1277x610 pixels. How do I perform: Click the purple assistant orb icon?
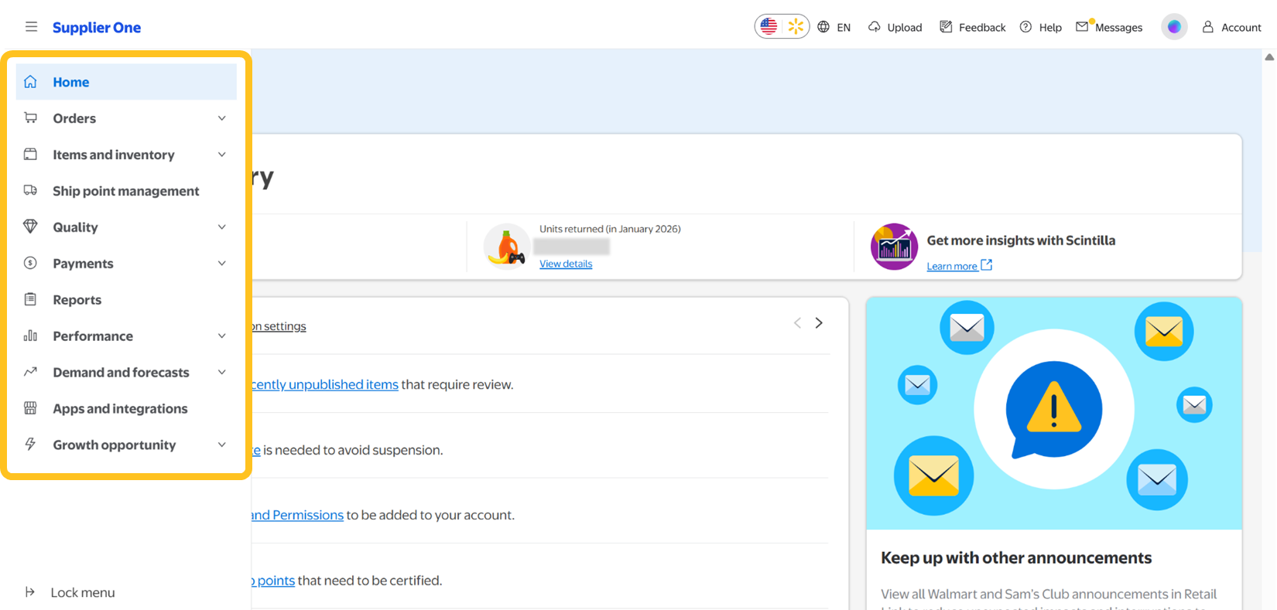(x=1174, y=27)
